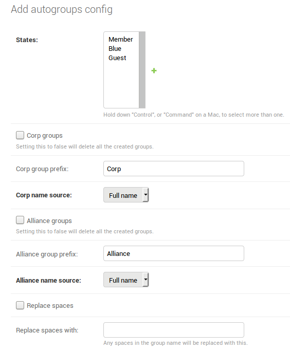Image resolution: width=290 pixels, height=351 pixels.
Task: Focus the Alliance group prefix field
Action: pyautogui.click(x=174, y=253)
